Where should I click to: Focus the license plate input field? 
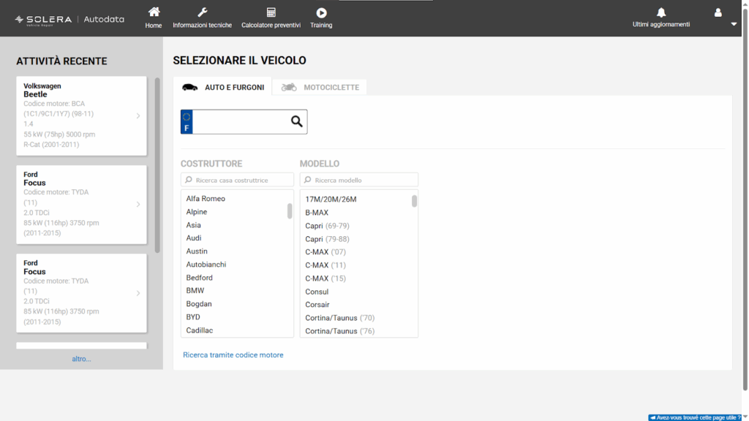241,122
